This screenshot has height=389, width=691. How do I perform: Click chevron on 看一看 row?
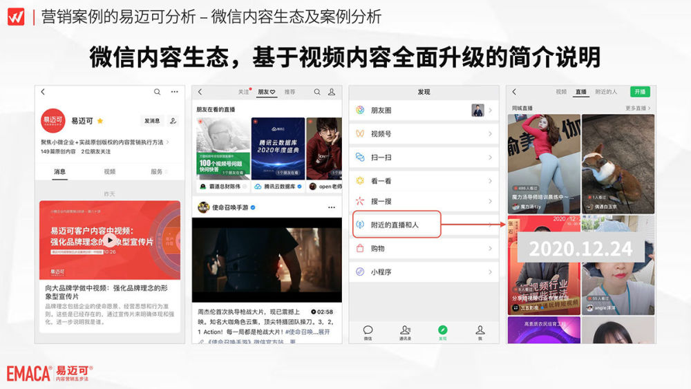coord(490,180)
